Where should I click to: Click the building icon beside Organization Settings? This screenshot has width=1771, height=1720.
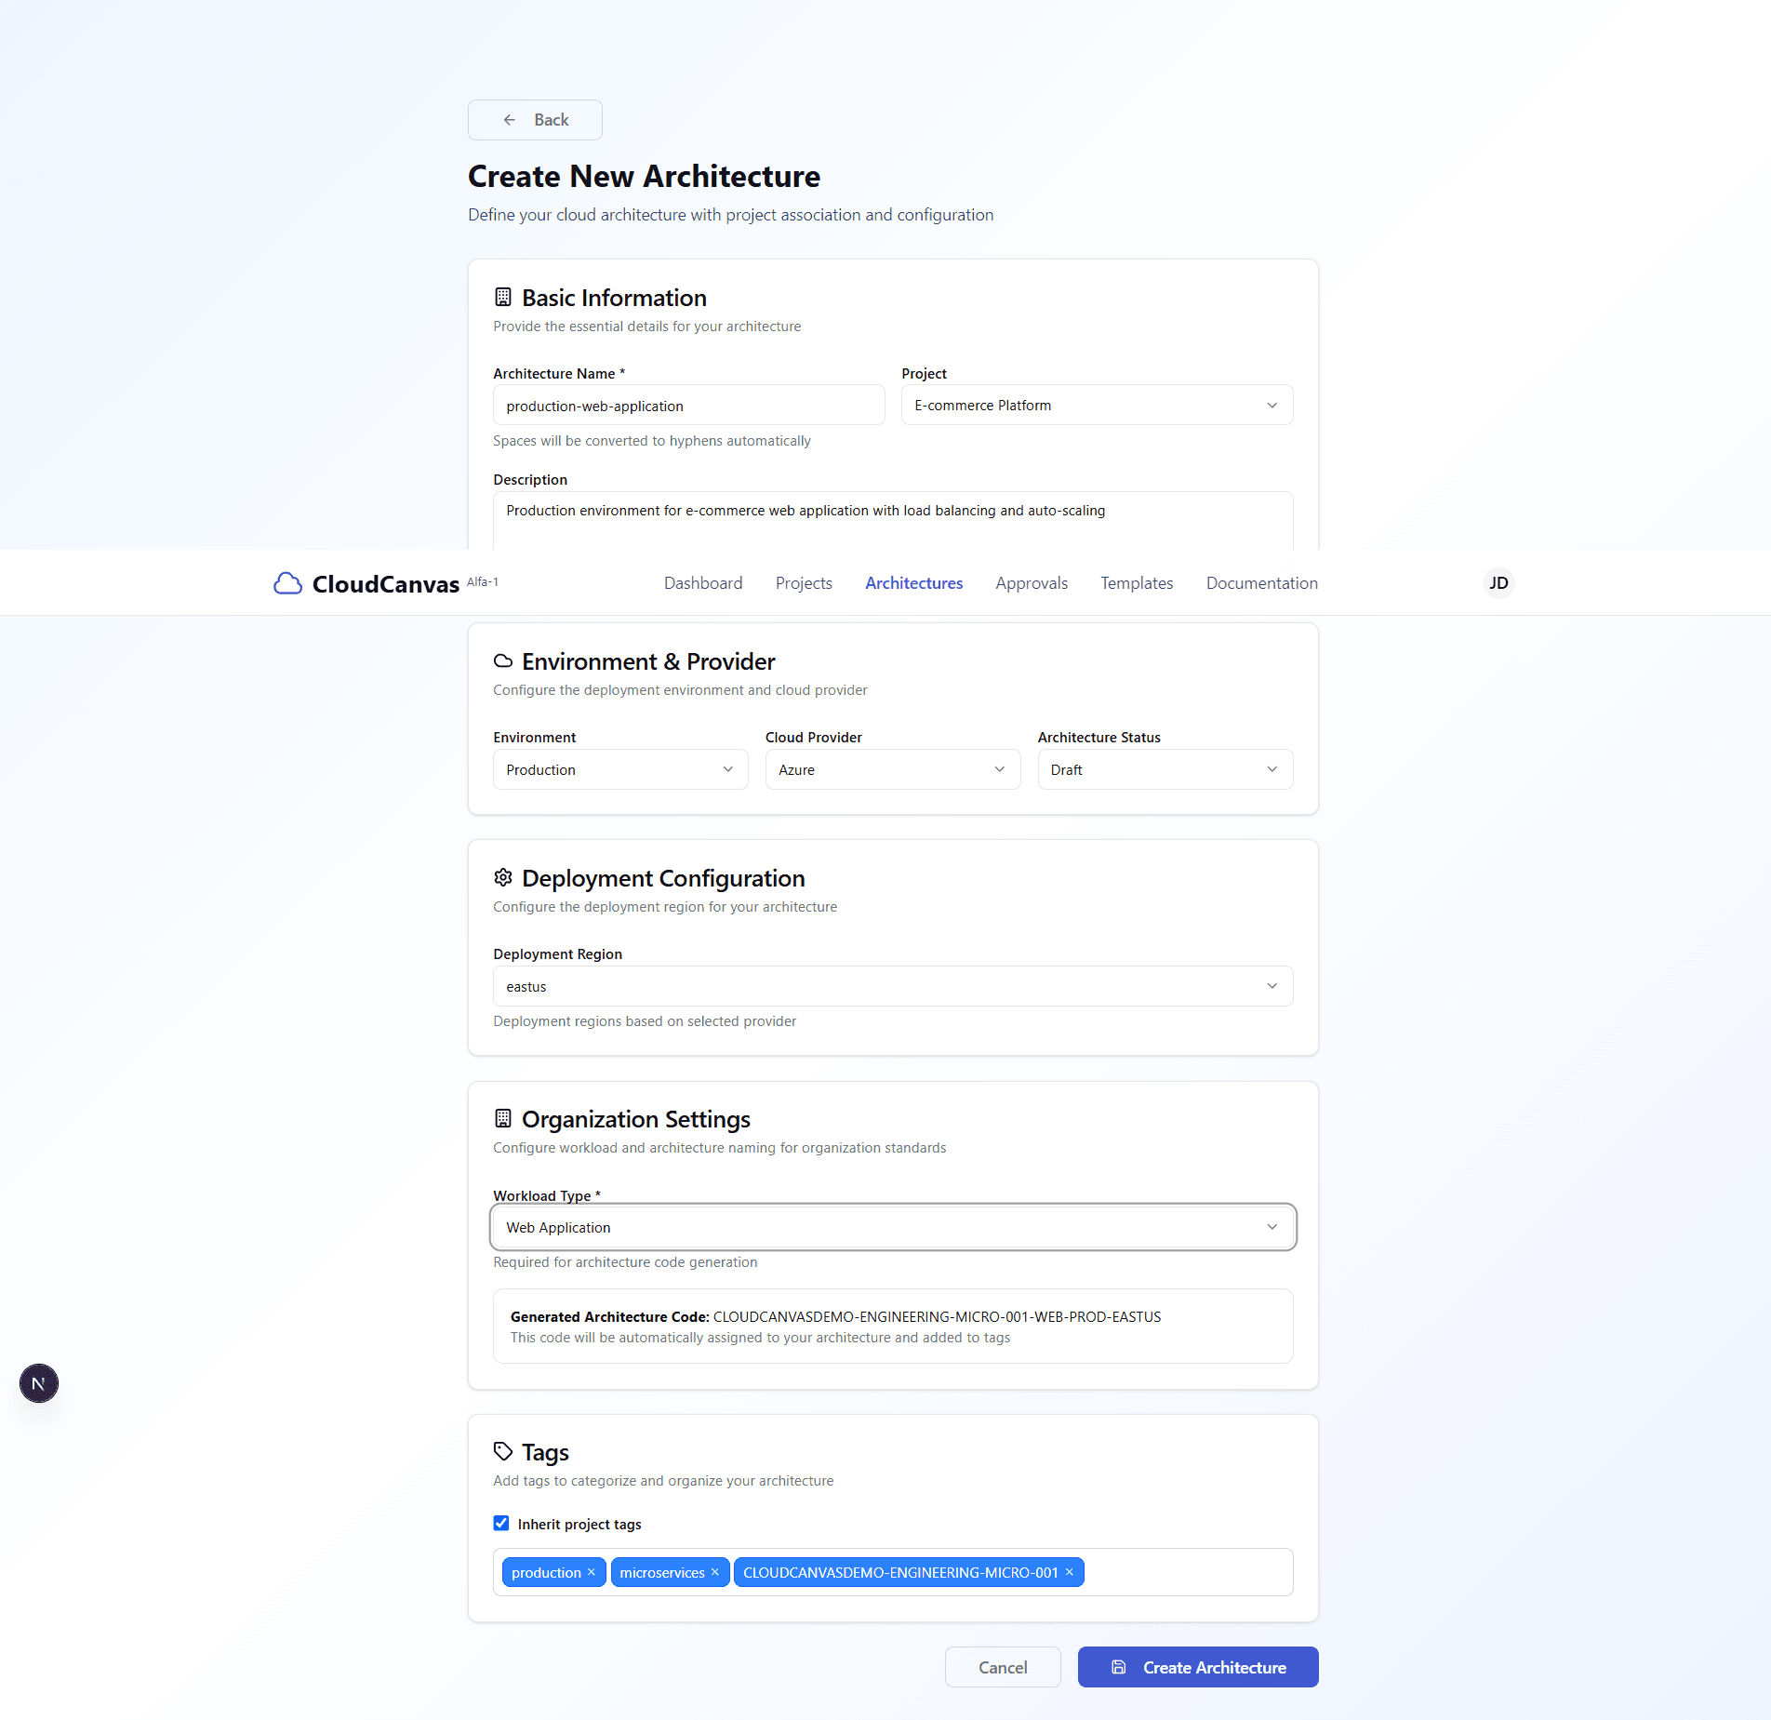click(x=503, y=1118)
